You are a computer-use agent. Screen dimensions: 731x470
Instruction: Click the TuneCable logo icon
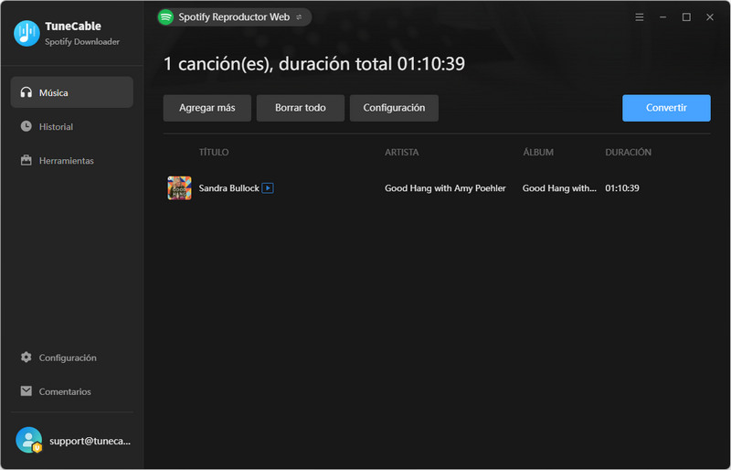pyautogui.click(x=26, y=33)
